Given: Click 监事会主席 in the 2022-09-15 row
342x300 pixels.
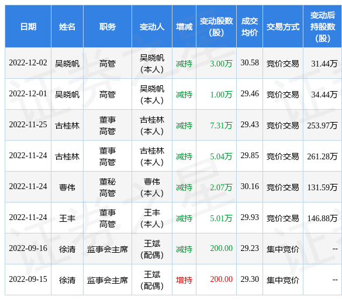Looking at the screenshot, I should pos(108,280).
